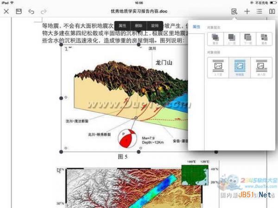Redo the last undone action
Screen dimensions: 278x208
tap(44, 11)
